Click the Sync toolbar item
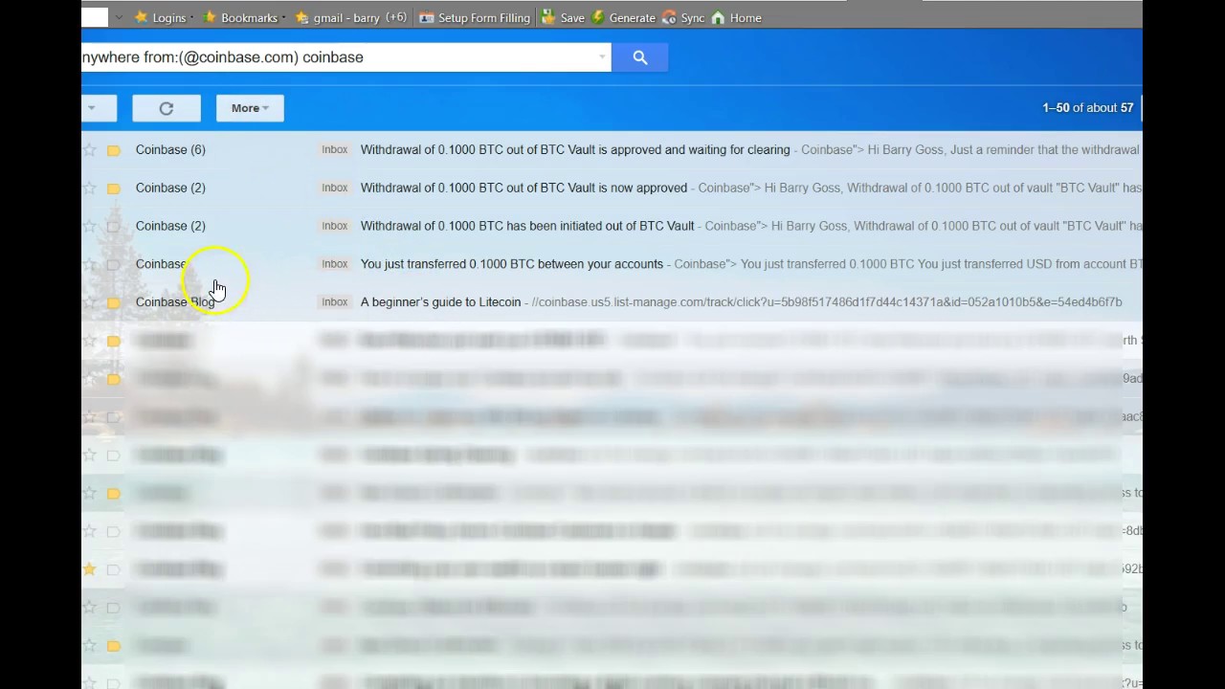Image resolution: width=1225 pixels, height=689 pixels. [683, 18]
